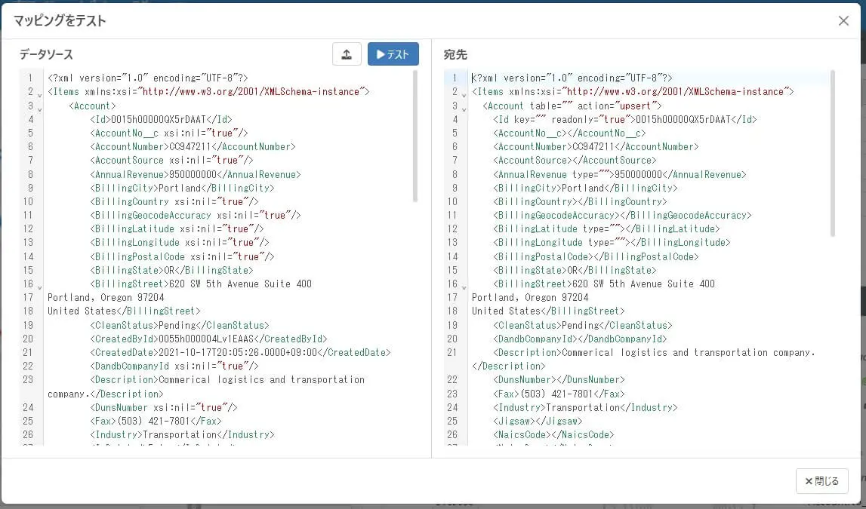This screenshot has height=509, width=866.
Task: Click Industry Transportation line in destination
Action: tap(585, 407)
